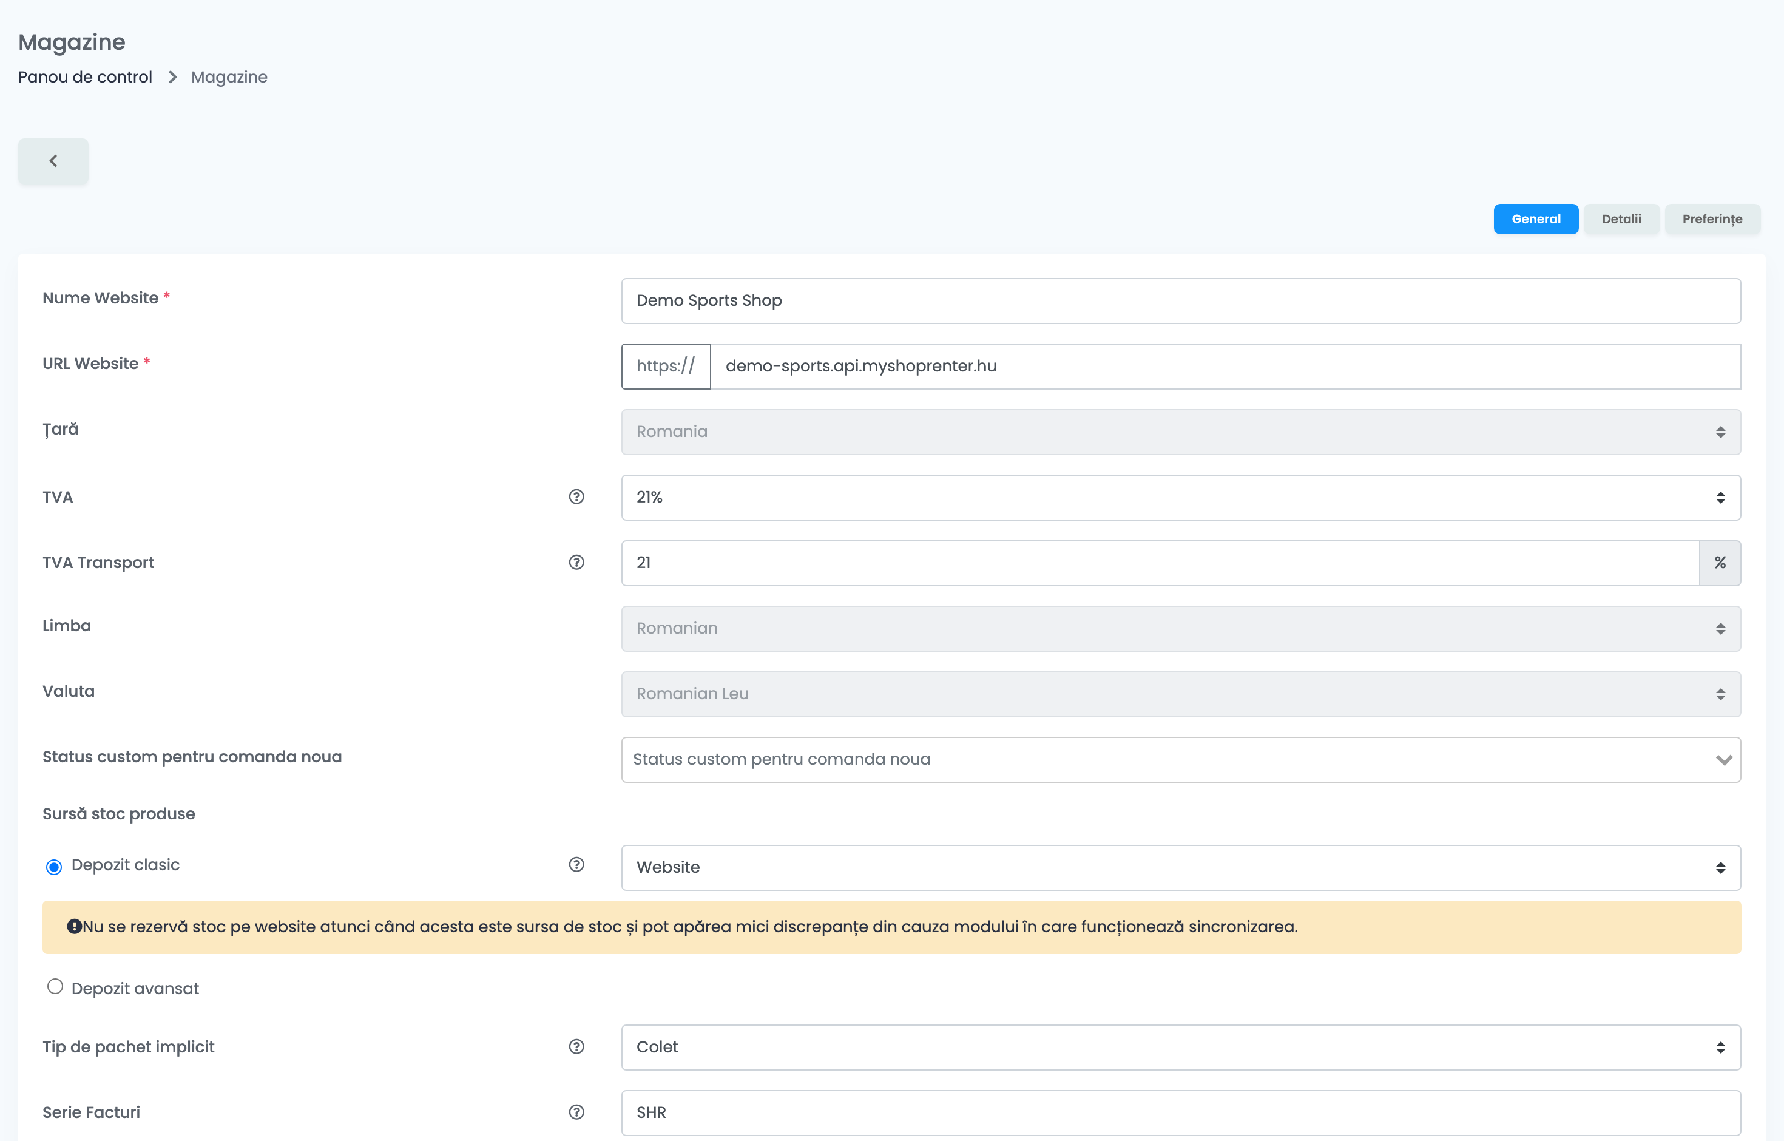Image resolution: width=1784 pixels, height=1141 pixels.
Task: Click the Magazine breadcrumb item
Action: click(x=229, y=77)
